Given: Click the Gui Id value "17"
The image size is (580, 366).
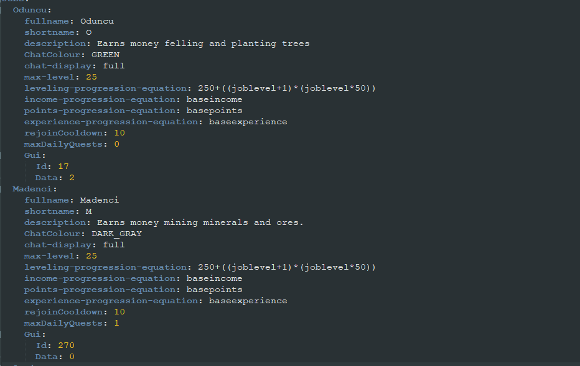Looking at the screenshot, I should (63, 167).
